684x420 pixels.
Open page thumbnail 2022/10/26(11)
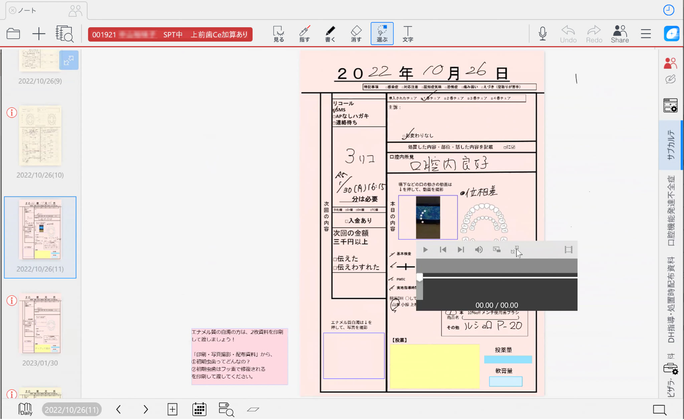(40, 230)
